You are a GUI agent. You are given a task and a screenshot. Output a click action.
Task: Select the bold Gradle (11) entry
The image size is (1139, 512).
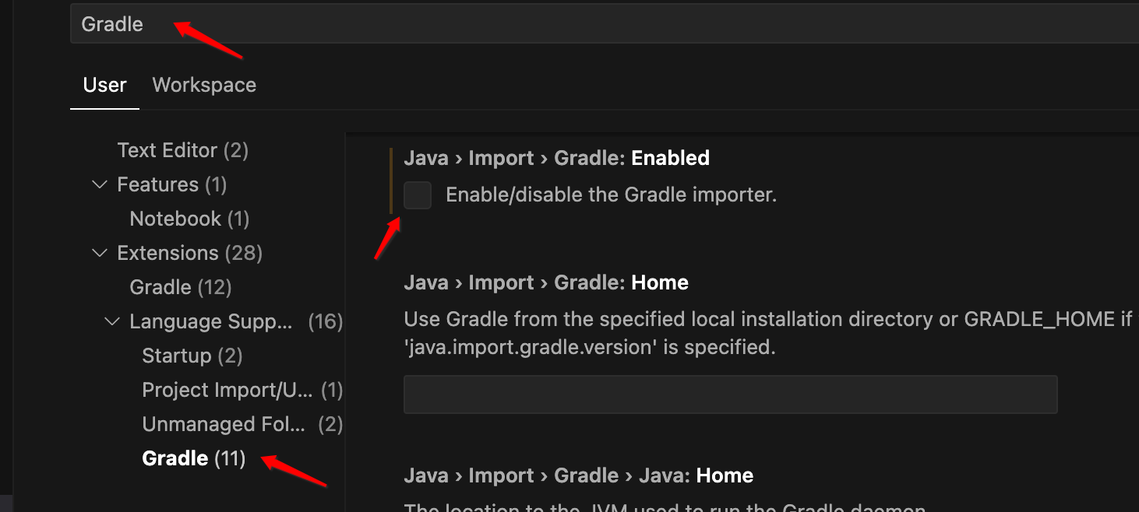pyautogui.click(x=194, y=458)
